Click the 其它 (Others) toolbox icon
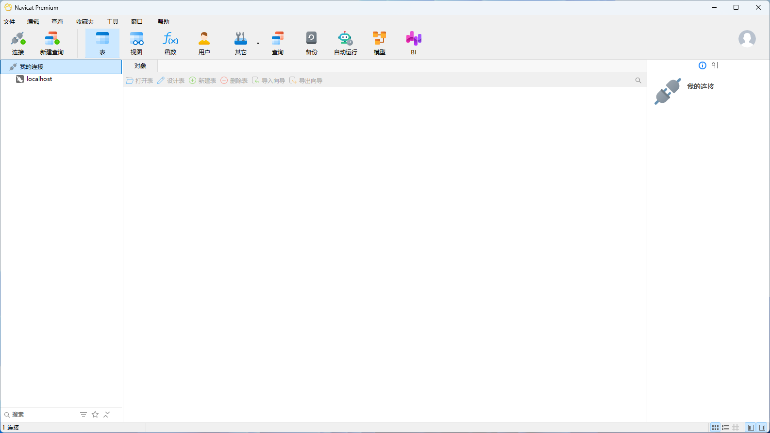The width and height of the screenshot is (770, 433). pos(241,43)
